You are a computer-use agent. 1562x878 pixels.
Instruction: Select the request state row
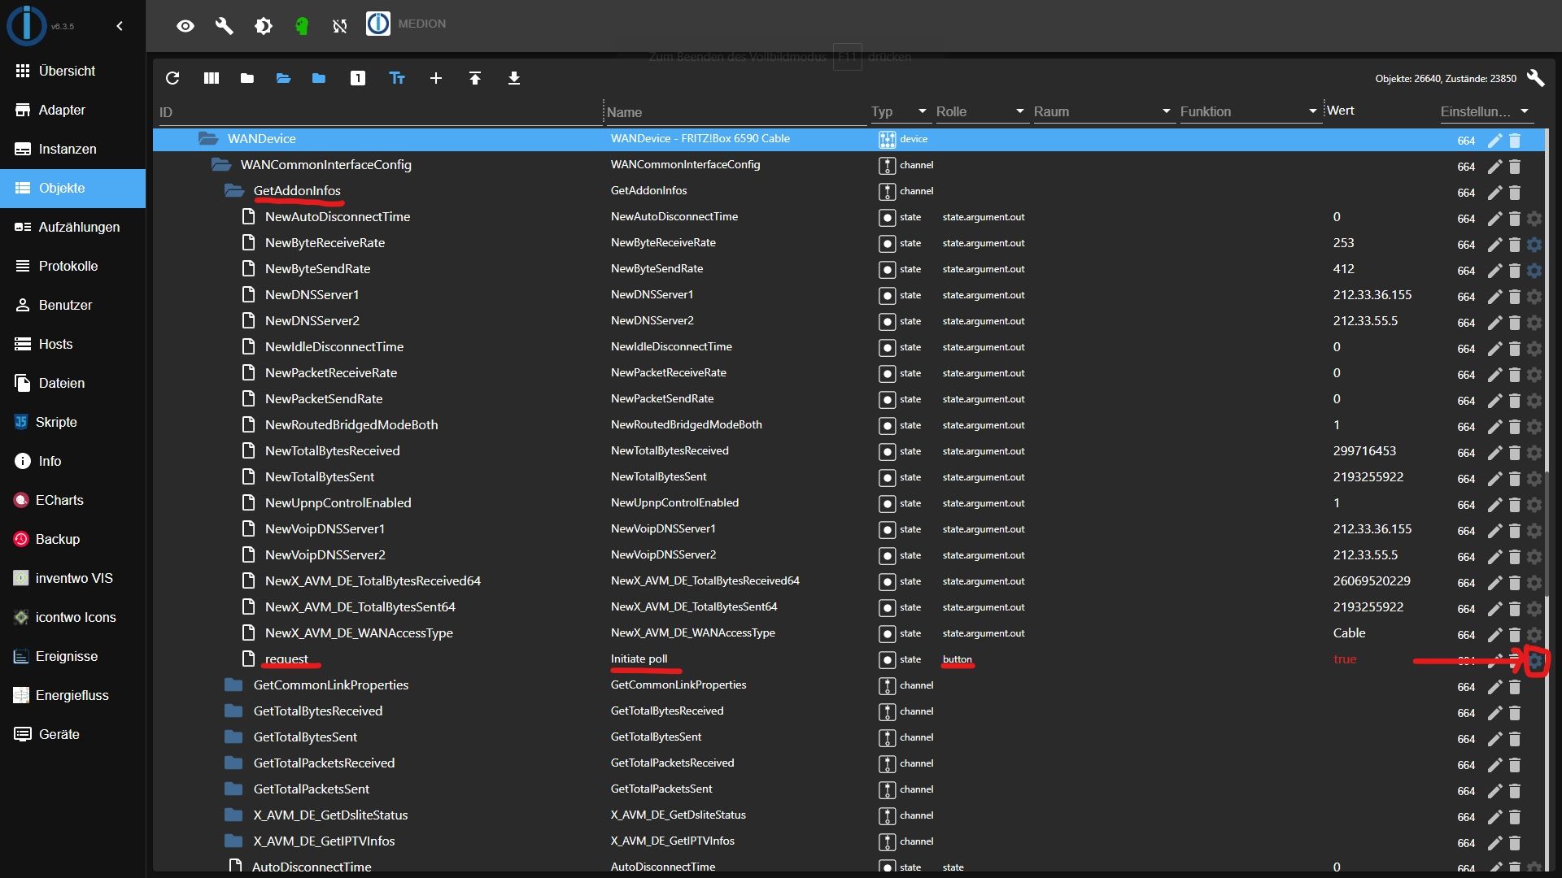(x=849, y=659)
